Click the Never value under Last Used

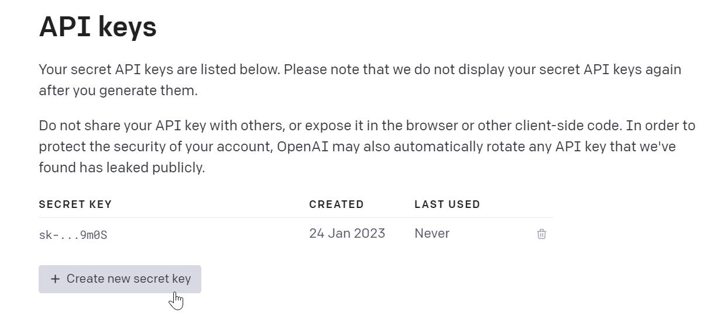[x=432, y=234]
